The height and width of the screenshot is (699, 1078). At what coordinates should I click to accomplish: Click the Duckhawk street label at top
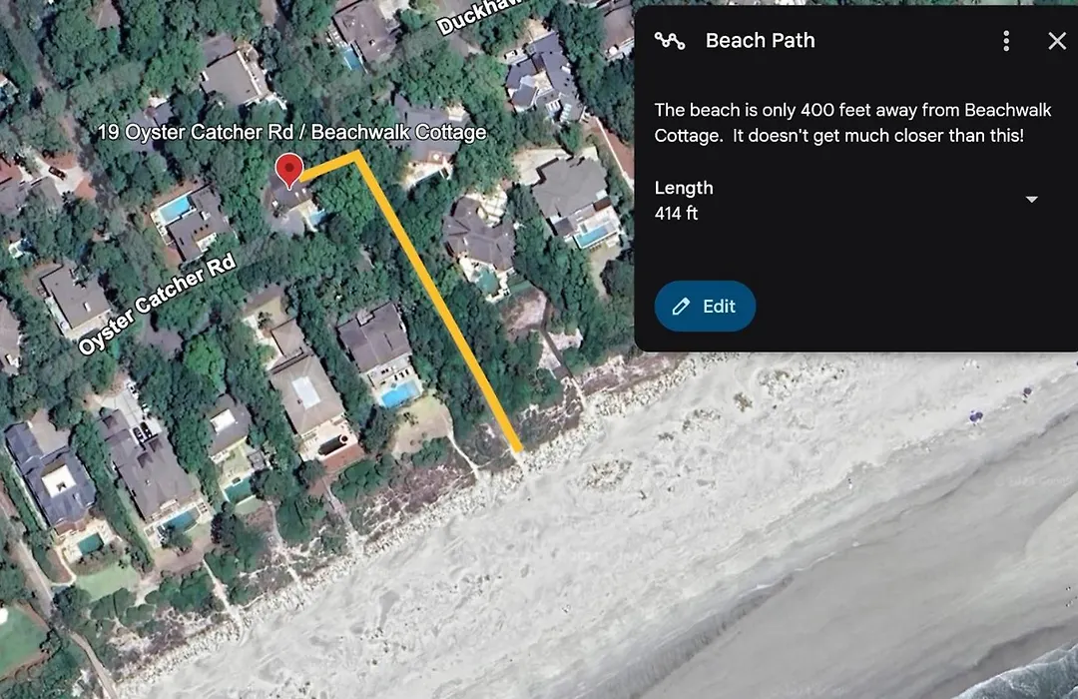(x=481, y=16)
